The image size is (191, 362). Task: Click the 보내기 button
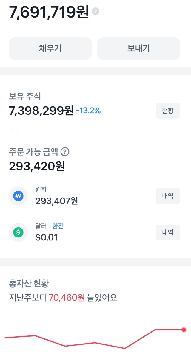point(138,49)
